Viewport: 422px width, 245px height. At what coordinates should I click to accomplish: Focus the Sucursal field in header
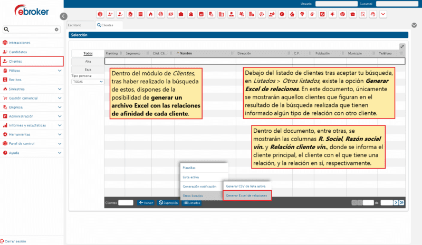[397, 4]
